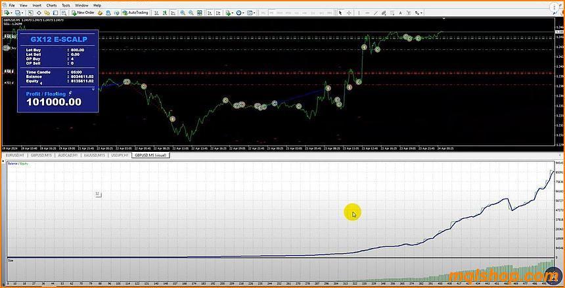Select the Equidistant Channel tool
Viewport: 565px width, 288px height.
pyautogui.click(x=384, y=12)
